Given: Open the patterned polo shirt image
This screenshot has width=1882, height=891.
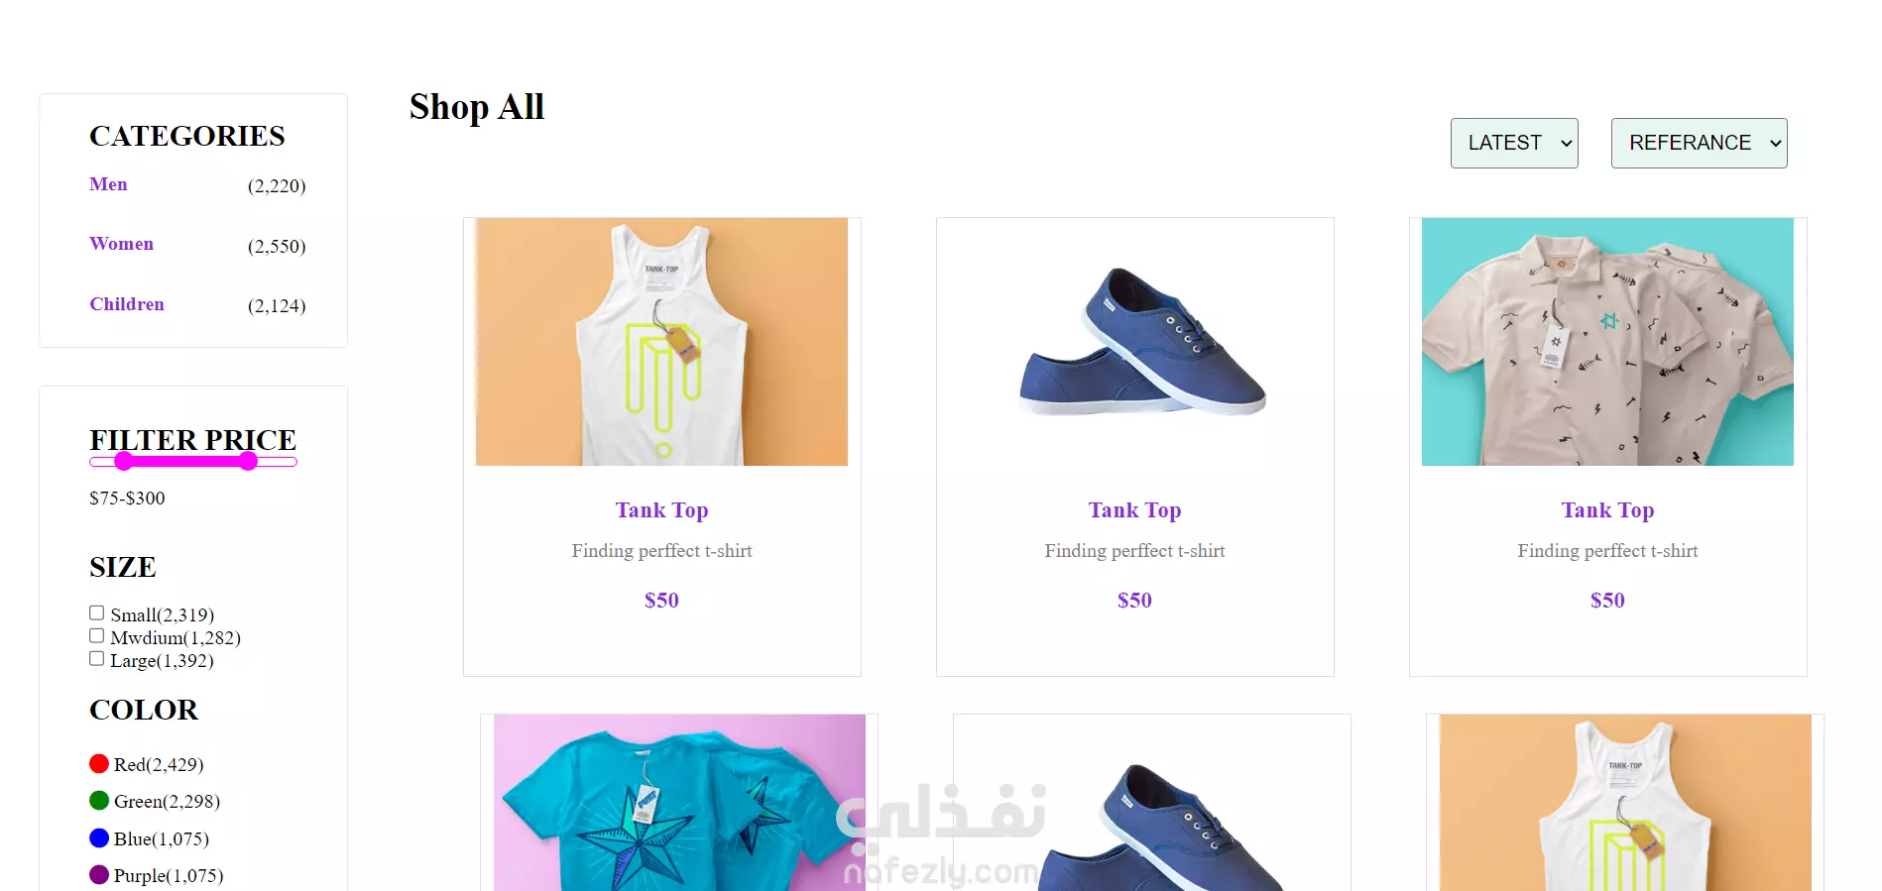Looking at the screenshot, I should coord(1607,342).
